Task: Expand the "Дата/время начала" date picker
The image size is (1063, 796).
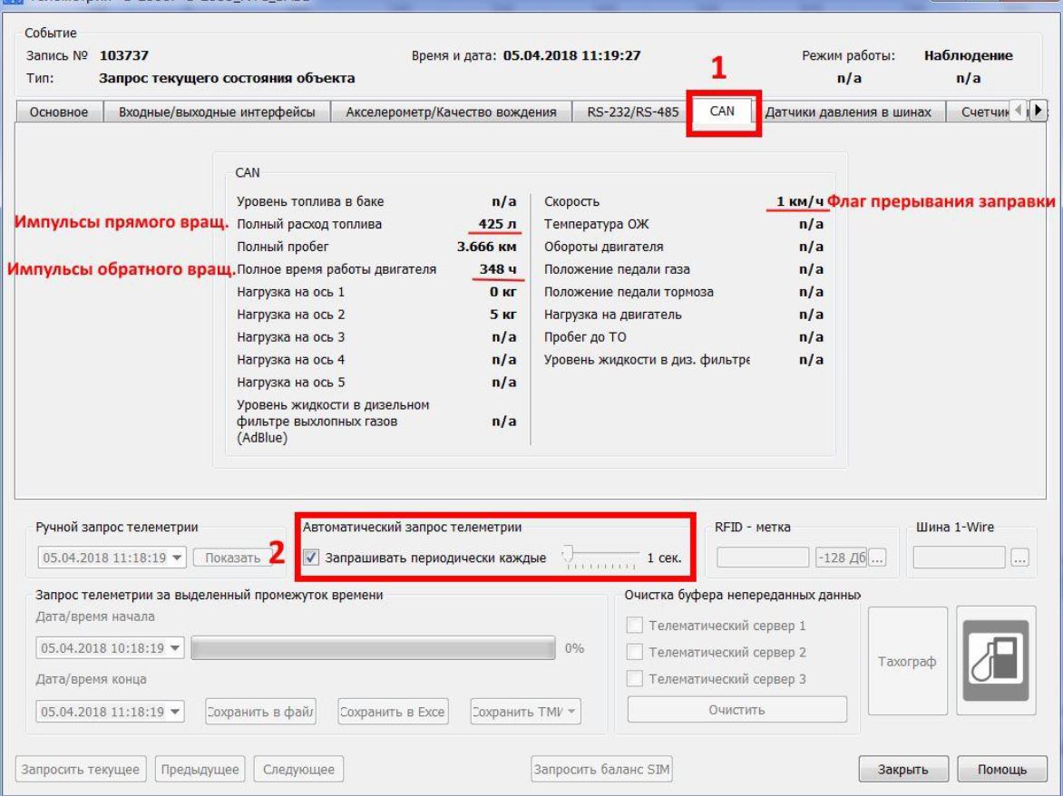Action: point(175,648)
